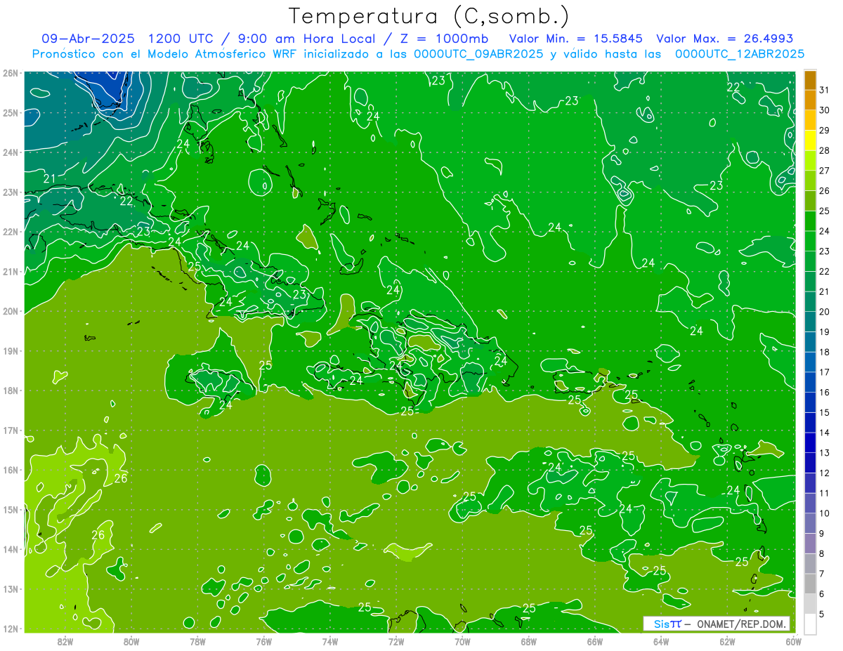The height and width of the screenshot is (651, 843).
Task: Click the contour label "21" on the map
Action: pos(49,179)
